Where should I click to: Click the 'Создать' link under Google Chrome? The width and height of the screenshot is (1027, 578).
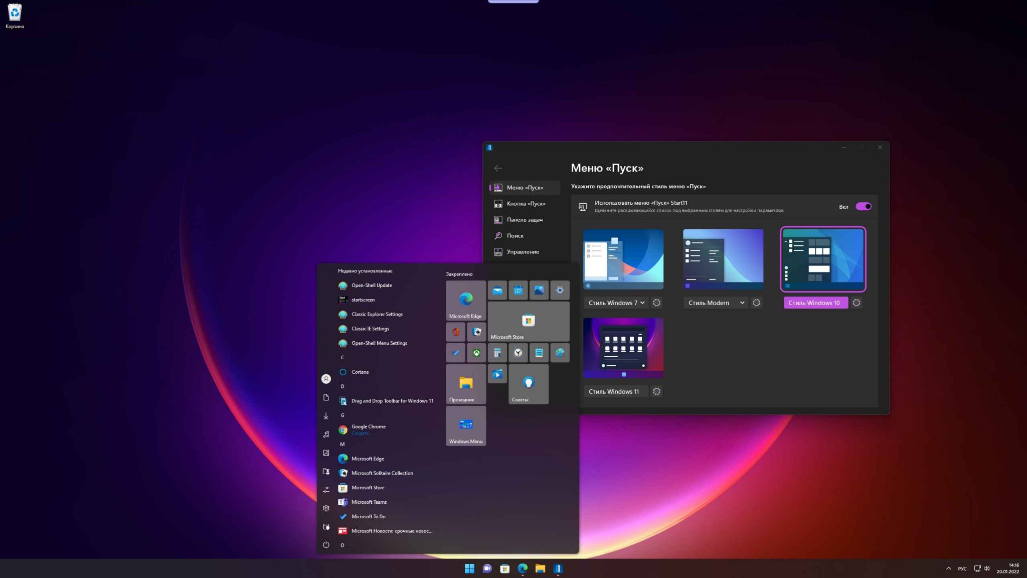[x=360, y=433]
